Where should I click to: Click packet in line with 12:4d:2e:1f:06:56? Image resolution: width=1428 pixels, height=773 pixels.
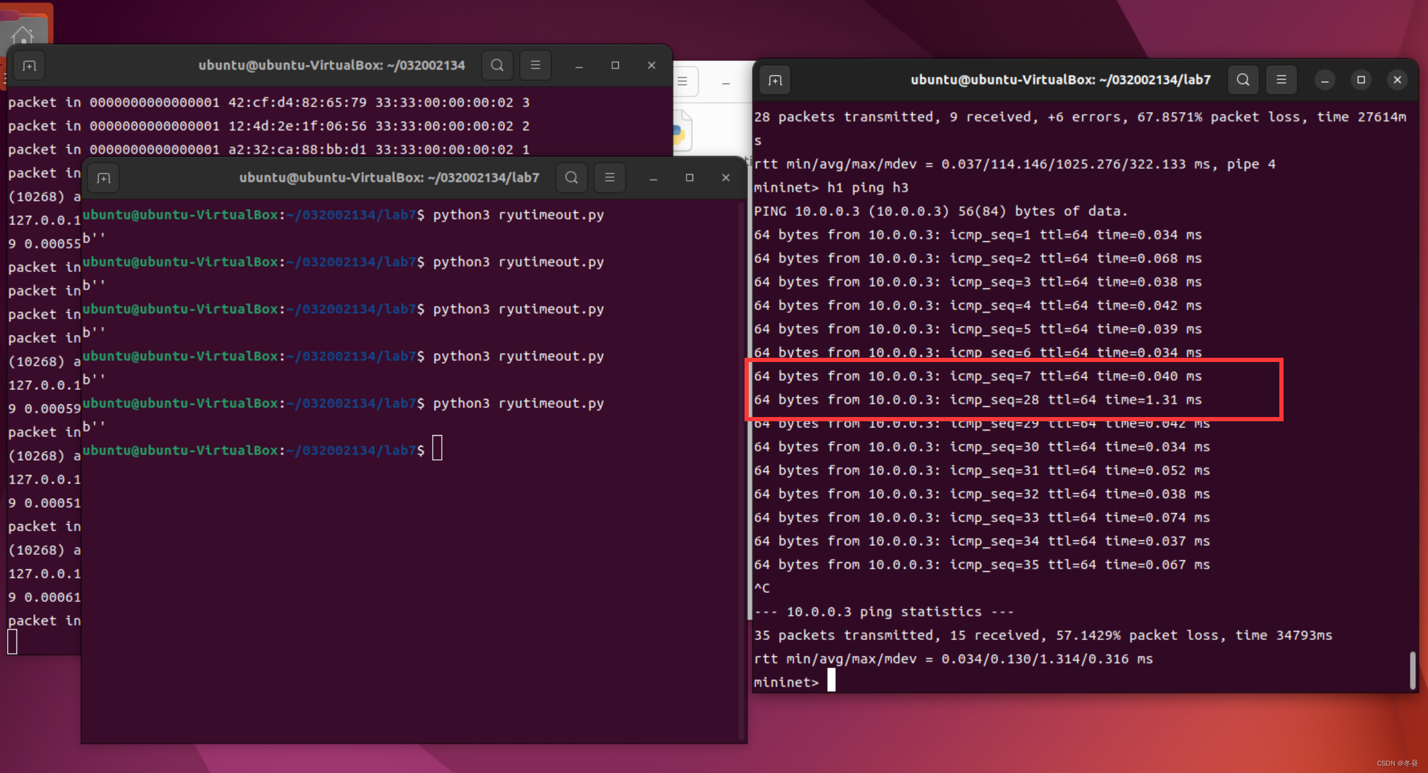(269, 126)
